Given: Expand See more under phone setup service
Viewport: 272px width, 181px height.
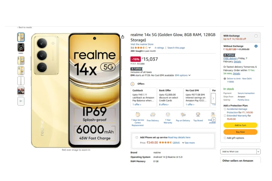Looking at the screenshot, I should 188,143.
